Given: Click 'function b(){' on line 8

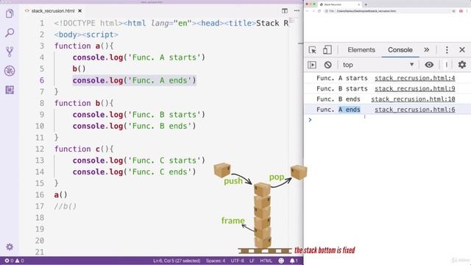Looking at the screenshot, I should (84, 103).
